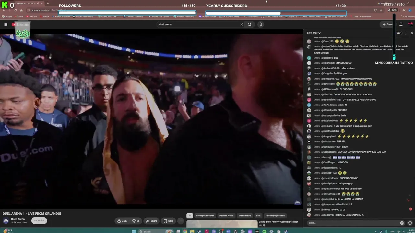Open live chat options three-dot menu
Screen dimensions: 415x233
coord(406,33)
